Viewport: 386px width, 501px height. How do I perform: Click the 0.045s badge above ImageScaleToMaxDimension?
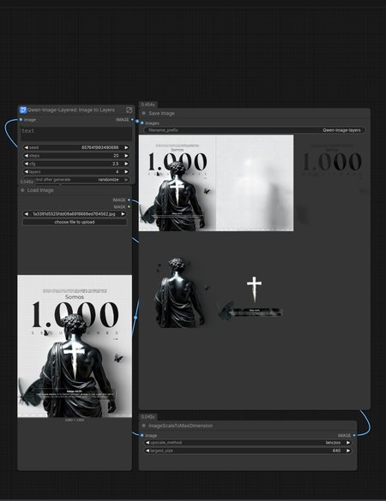pyautogui.click(x=148, y=417)
